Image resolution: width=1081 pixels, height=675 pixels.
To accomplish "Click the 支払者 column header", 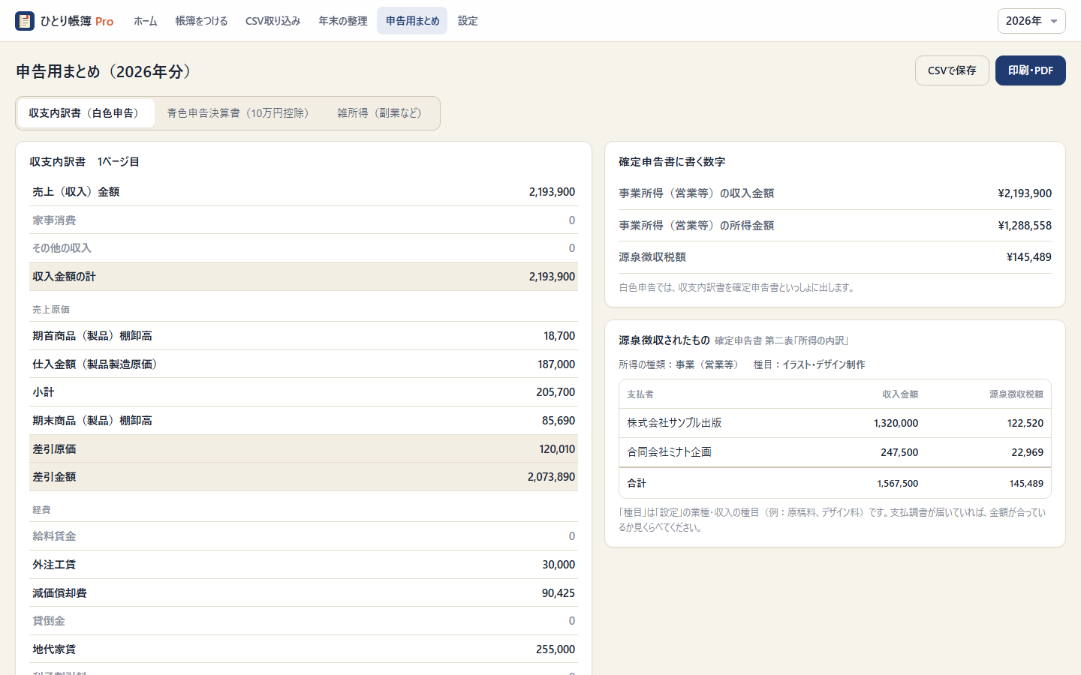I will pos(640,394).
